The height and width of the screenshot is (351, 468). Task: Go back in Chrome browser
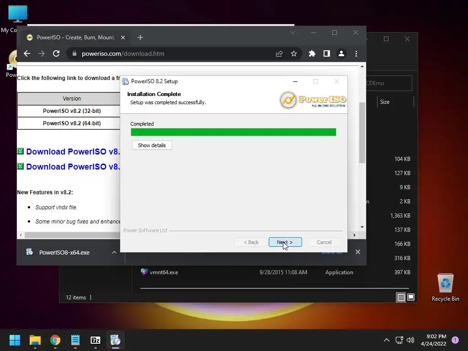(x=27, y=54)
